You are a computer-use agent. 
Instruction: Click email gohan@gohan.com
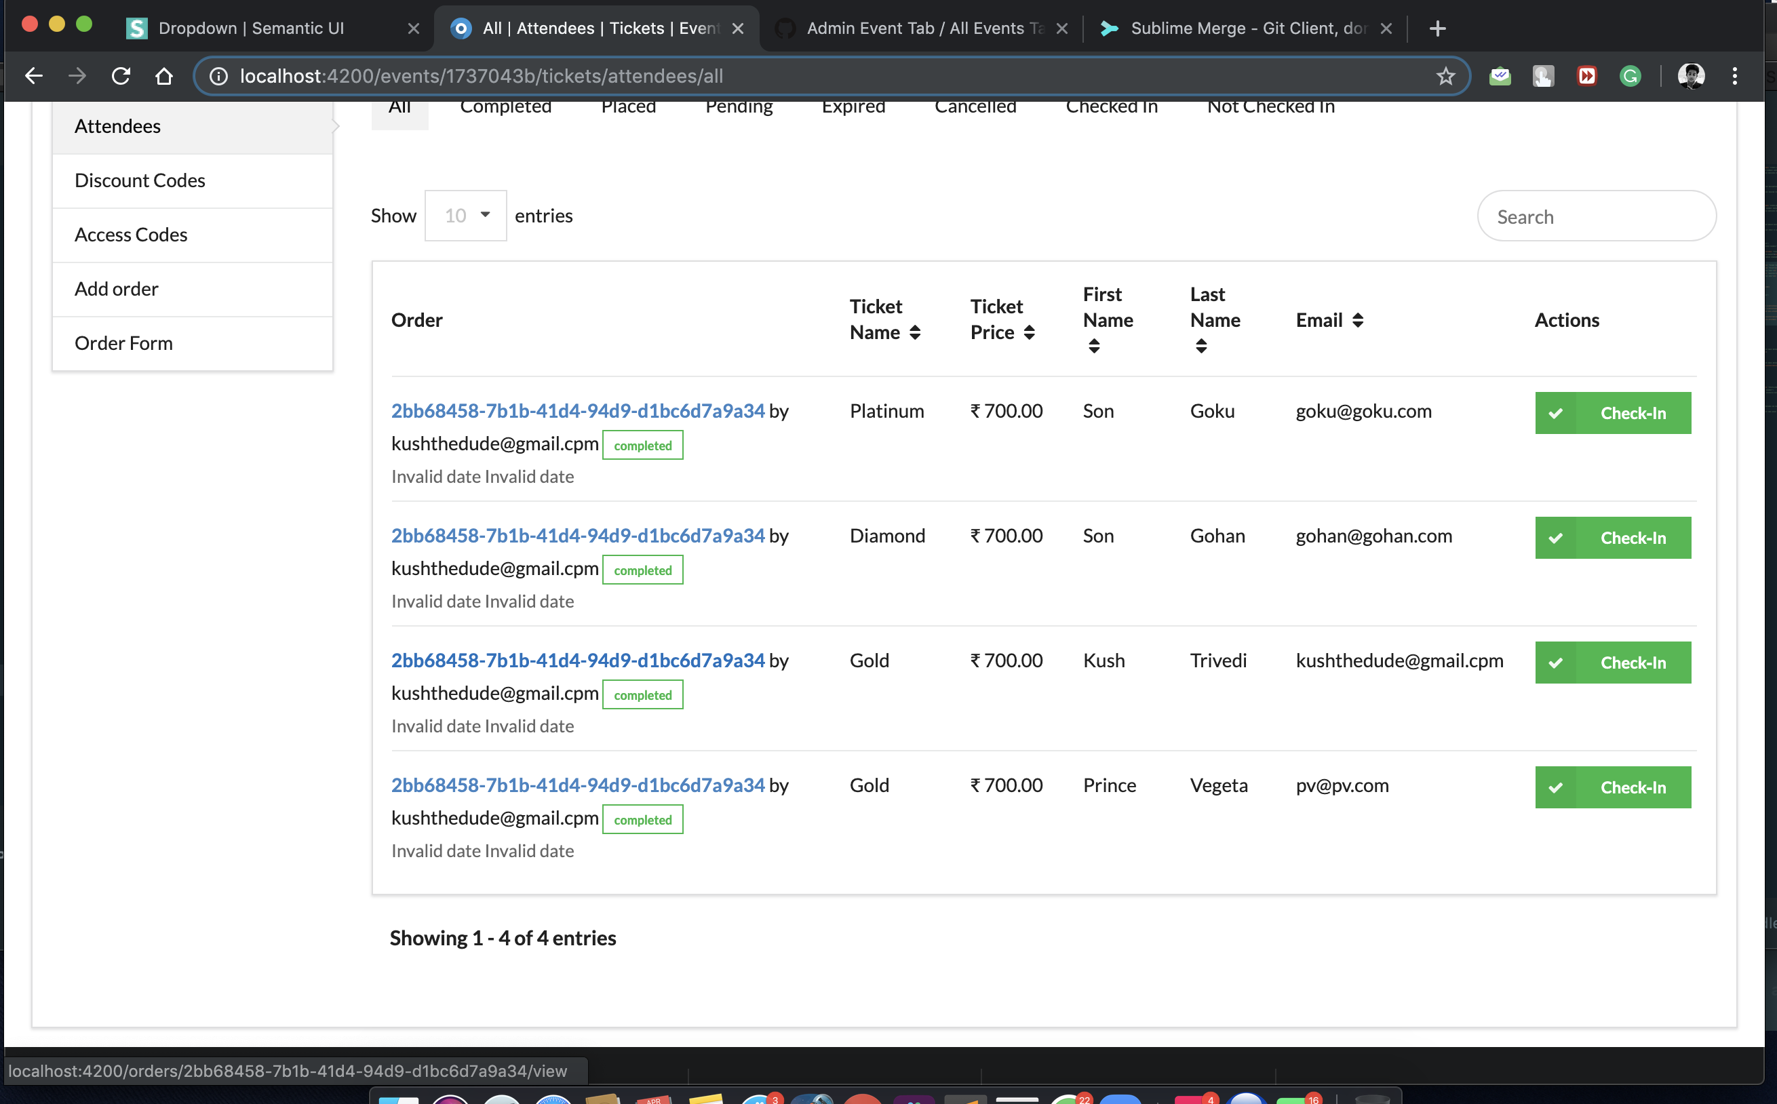[x=1373, y=535]
